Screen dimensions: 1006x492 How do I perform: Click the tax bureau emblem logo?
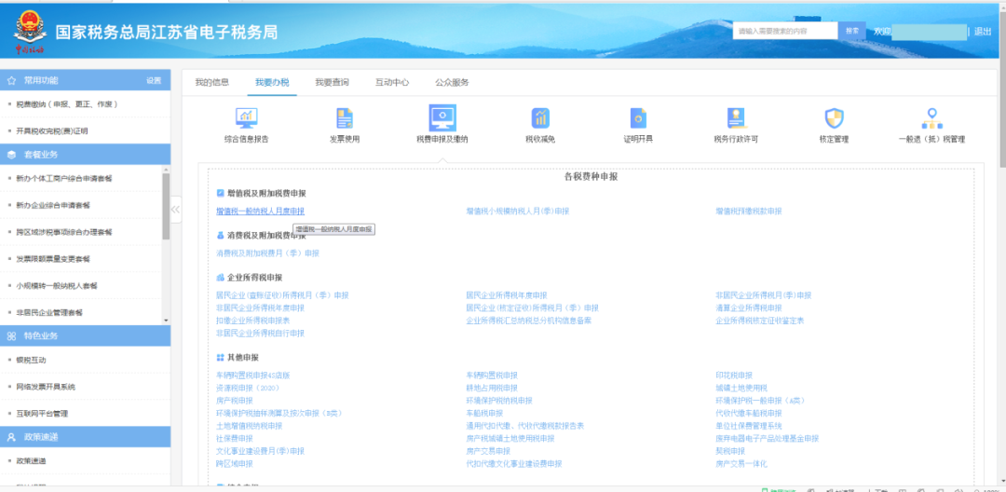tap(29, 33)
